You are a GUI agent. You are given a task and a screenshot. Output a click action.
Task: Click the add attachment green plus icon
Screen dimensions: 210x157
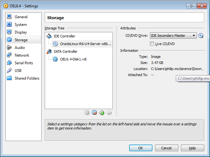click(102, 113)
